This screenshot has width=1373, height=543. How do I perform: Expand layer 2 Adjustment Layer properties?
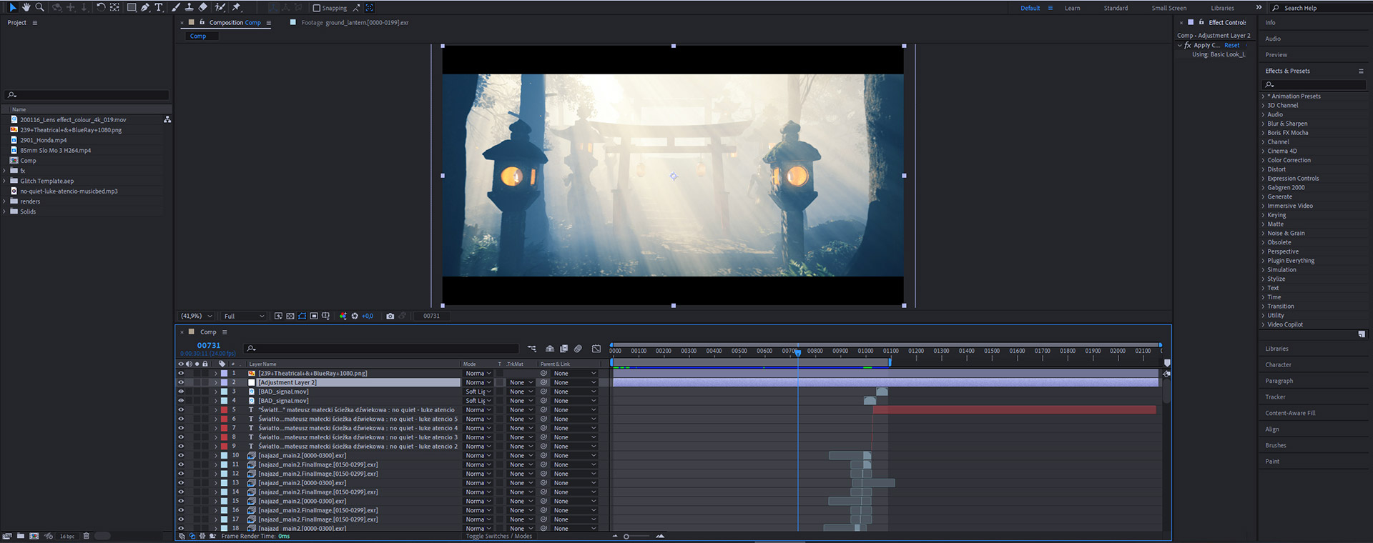tap(216, 382)
